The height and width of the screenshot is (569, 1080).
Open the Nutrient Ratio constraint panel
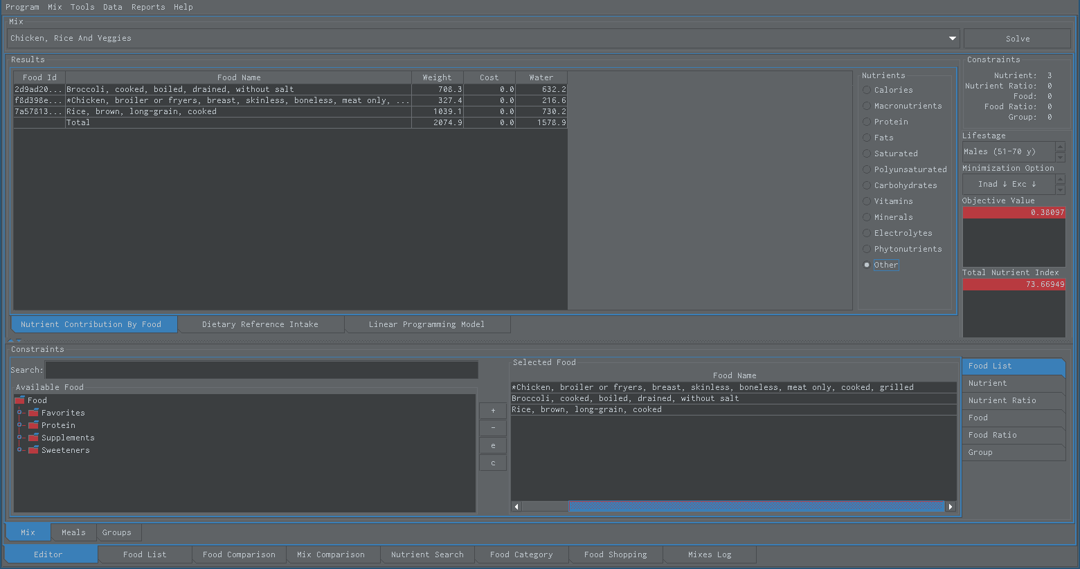point(1013,400)
